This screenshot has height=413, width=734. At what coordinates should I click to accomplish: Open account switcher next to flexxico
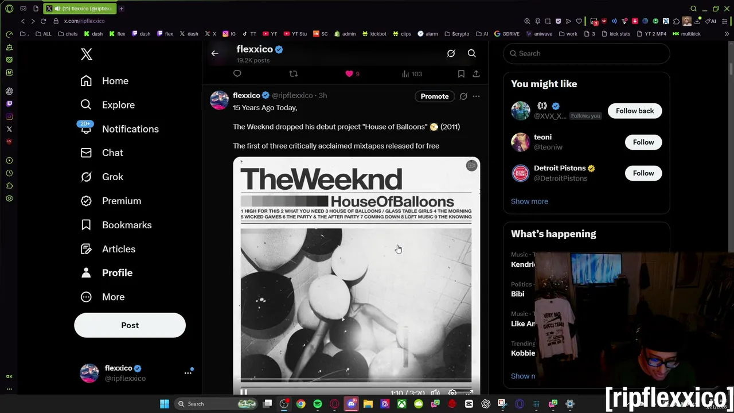click(188, 373)
